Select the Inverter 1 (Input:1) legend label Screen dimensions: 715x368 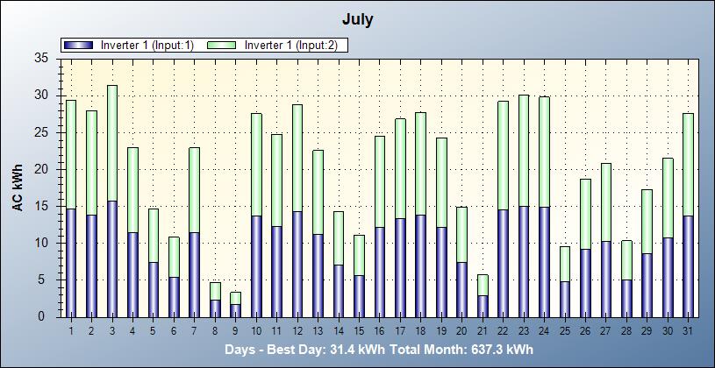tap(147, 46)
